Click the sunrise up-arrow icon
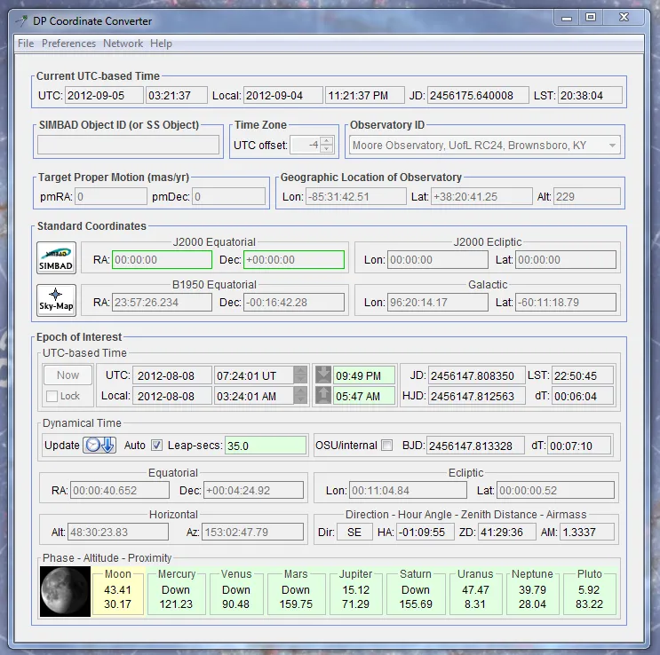 (322, 396)
